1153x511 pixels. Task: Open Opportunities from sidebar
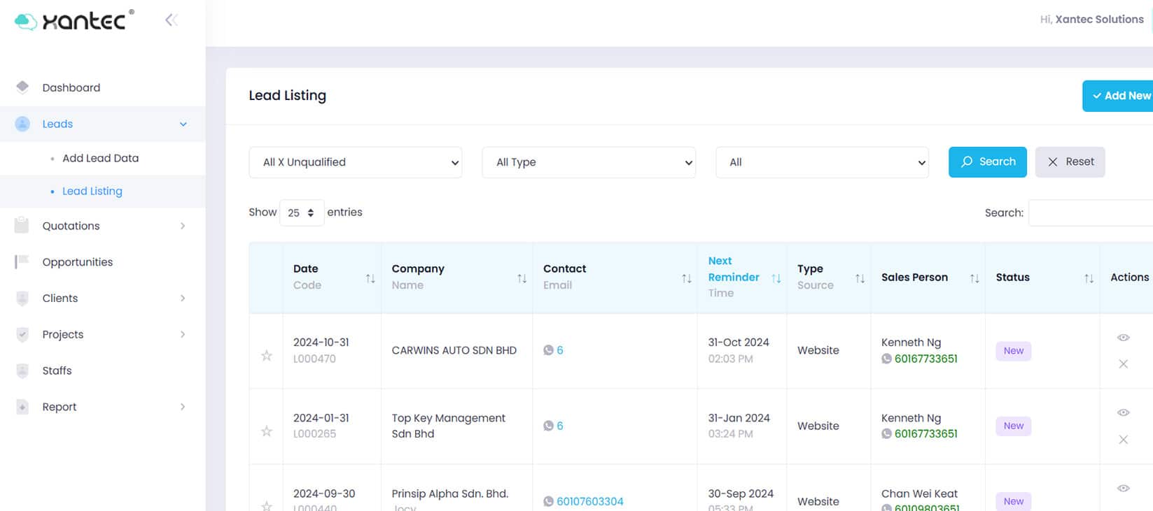77,262
